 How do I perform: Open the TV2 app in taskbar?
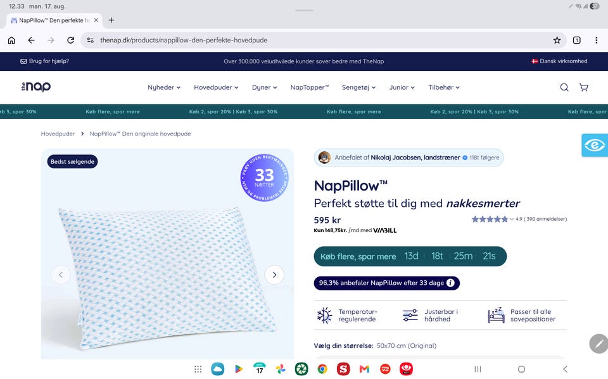[x=385, y=369]
